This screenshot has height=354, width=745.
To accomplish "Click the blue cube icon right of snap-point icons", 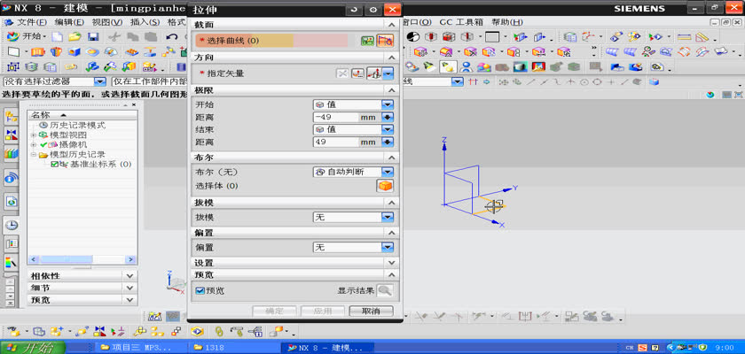I will tap(655, 82).
